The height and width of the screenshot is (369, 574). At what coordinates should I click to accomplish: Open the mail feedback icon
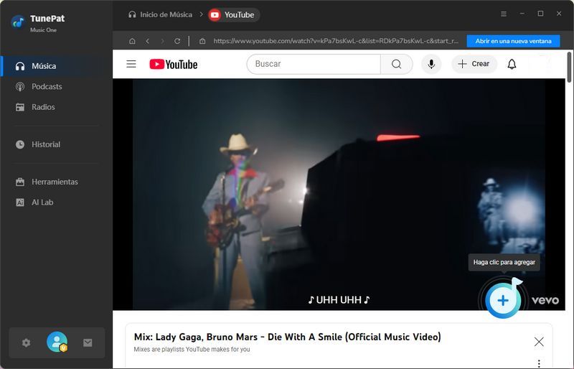pyautogui.click(x=88, y=342)
